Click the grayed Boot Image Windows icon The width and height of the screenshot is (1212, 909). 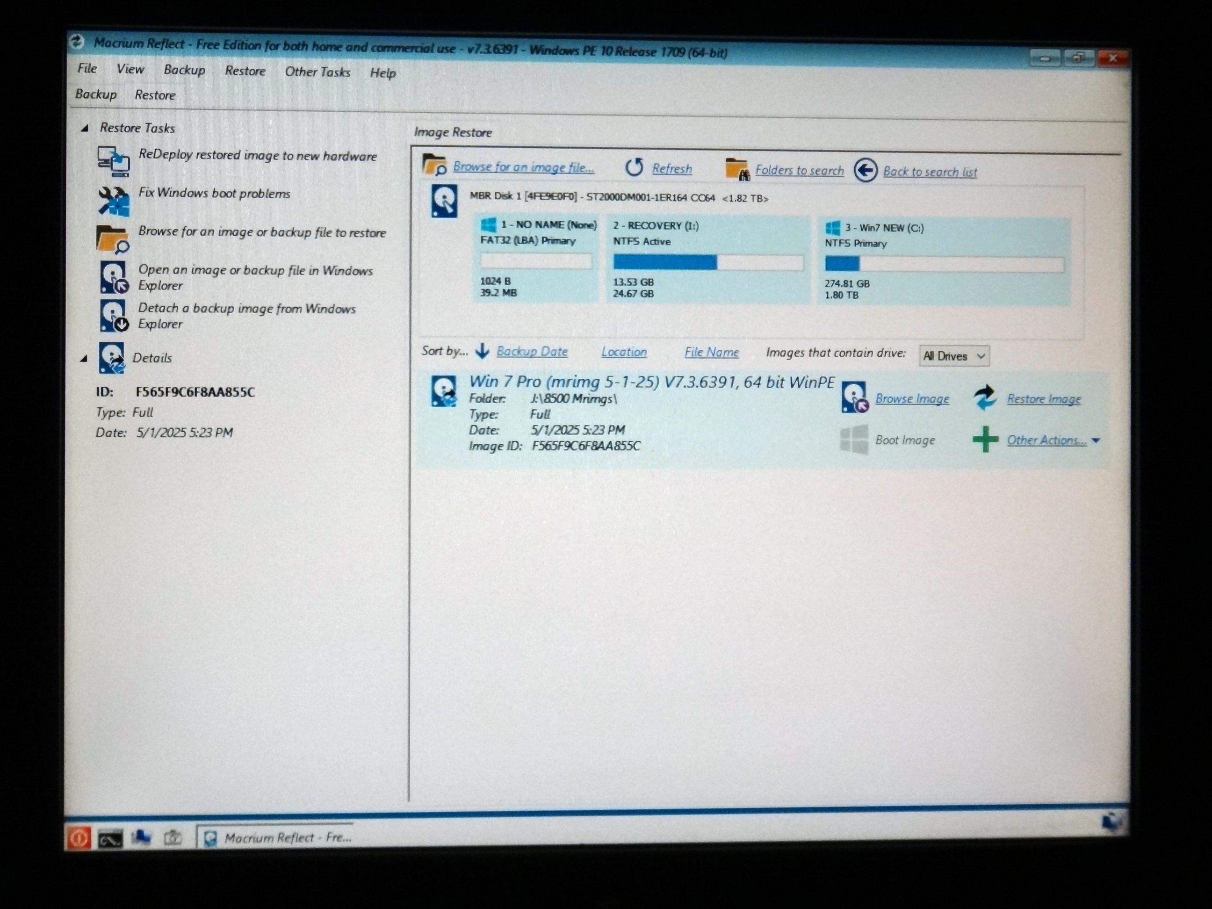(x=854, y=440)
